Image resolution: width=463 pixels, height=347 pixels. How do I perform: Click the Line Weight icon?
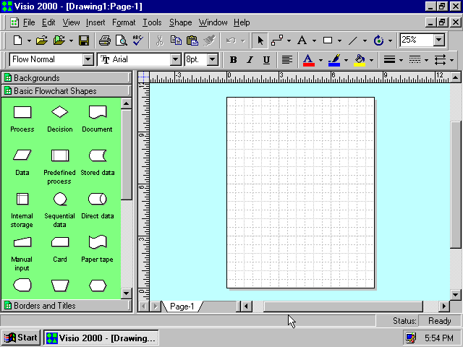point(389,60)
